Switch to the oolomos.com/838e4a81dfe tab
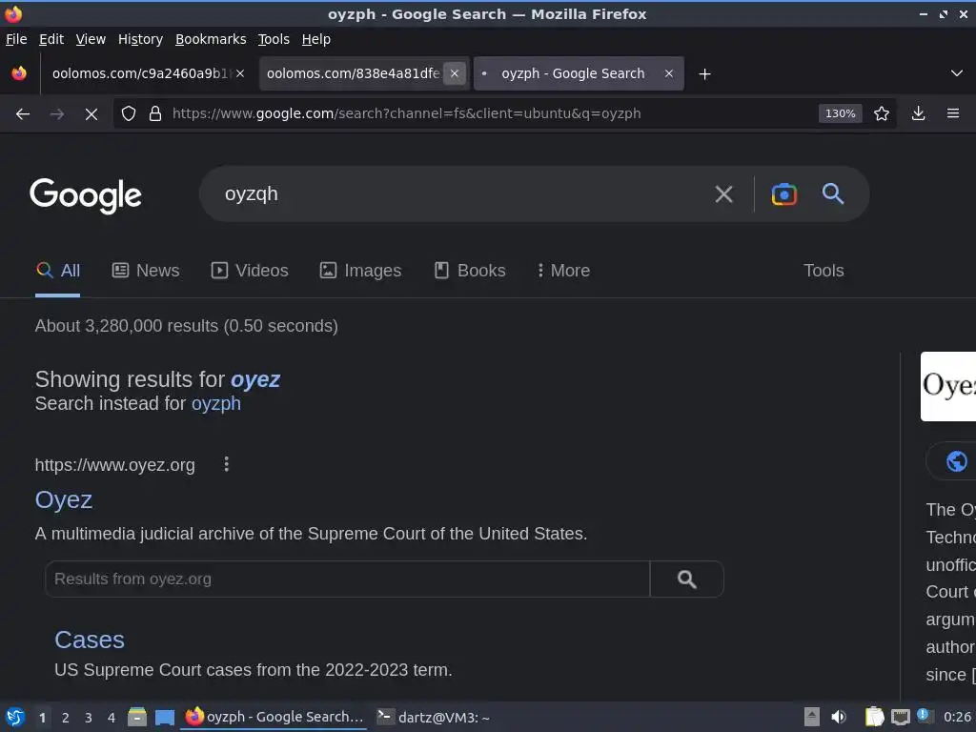Screen dimensions: 976x732 point(353,73)
